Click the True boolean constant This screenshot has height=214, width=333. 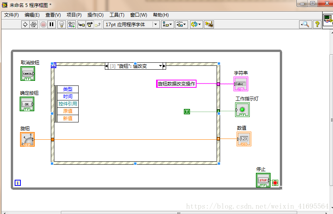pyautogui.click(x=187, y=112)
